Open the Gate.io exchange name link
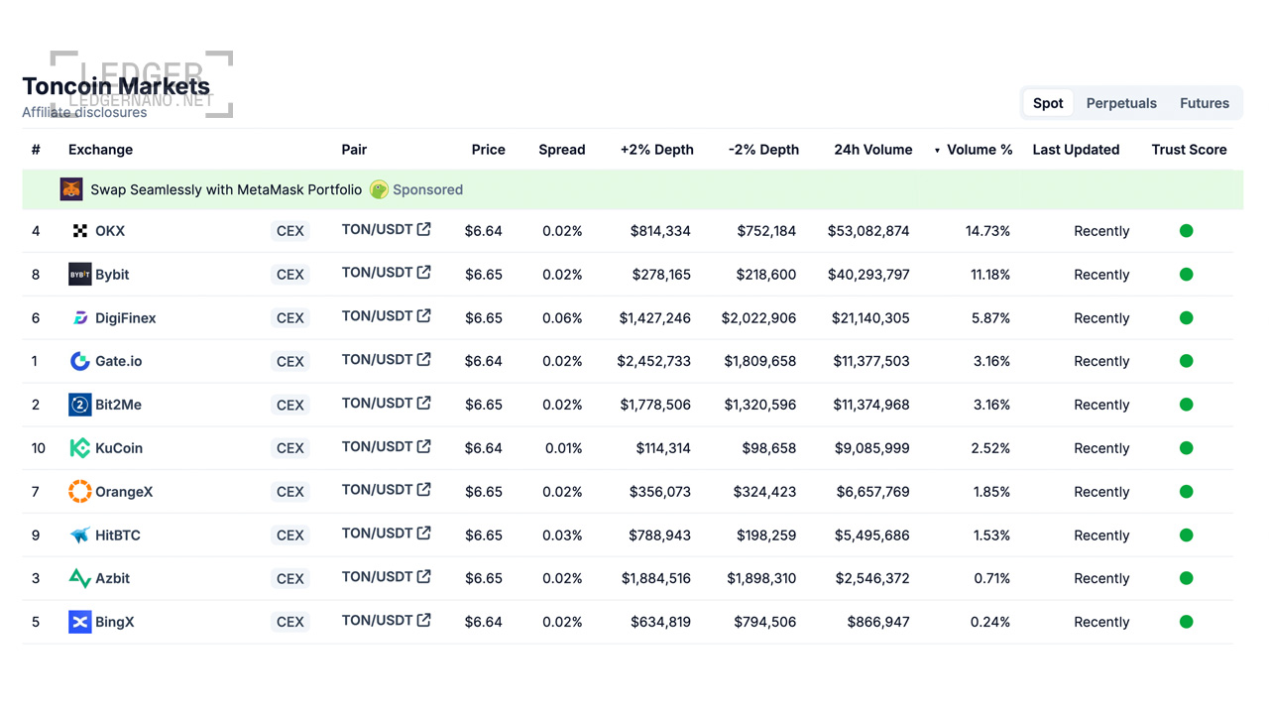 (x=119, y=361)
